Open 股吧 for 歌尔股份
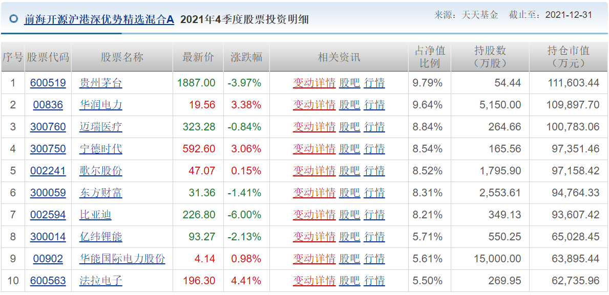609x295 pixels. click(x=349, y=171)
